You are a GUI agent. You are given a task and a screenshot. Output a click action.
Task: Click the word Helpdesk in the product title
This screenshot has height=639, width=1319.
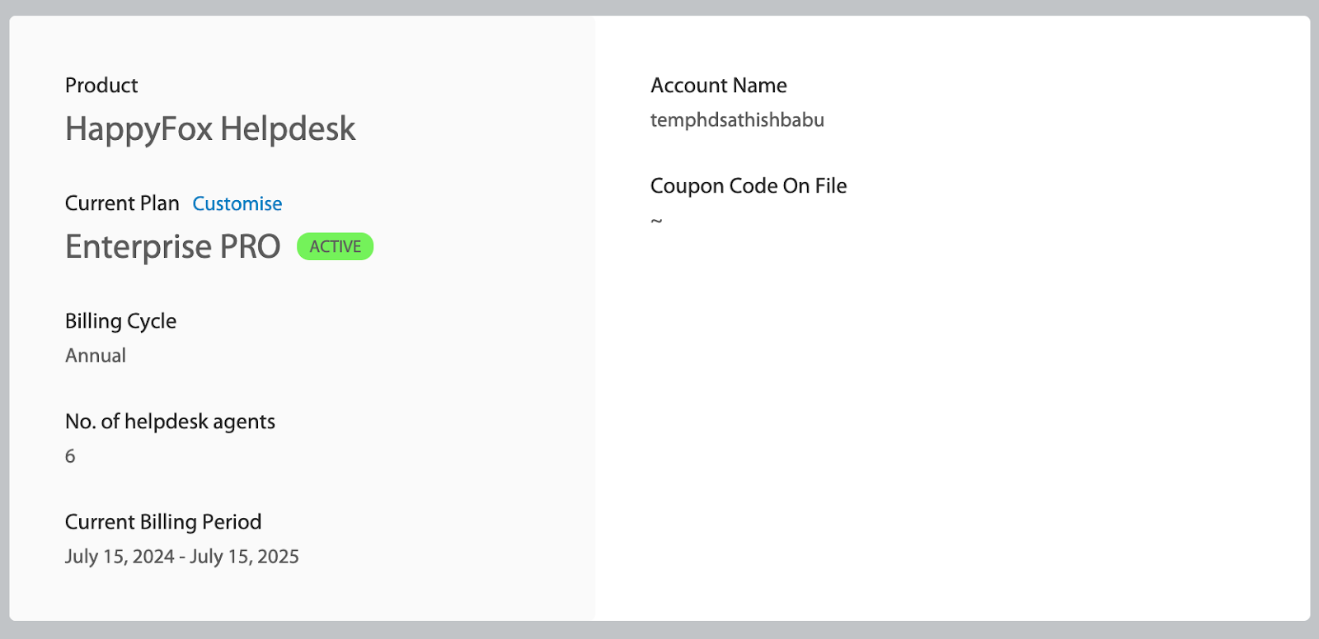pyautogui.click(x=288, y=129)
